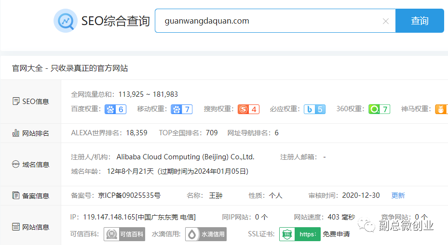
Task: Click the 性质 个人 value
Action: tap(275, 195)
